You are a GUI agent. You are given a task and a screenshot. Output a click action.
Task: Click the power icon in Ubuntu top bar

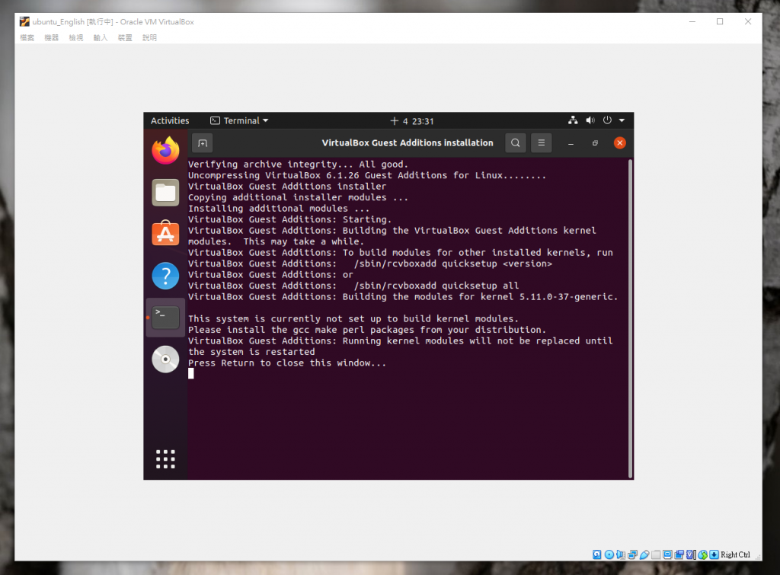coord(607,120)
